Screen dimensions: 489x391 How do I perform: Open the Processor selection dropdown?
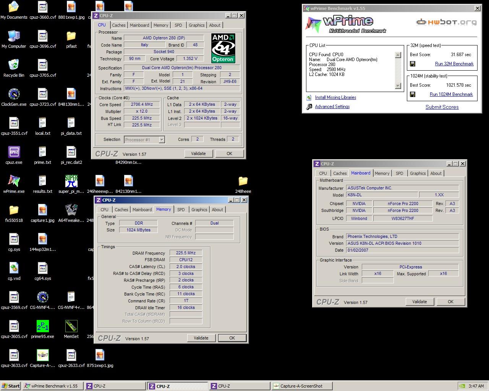coord(144,140)
